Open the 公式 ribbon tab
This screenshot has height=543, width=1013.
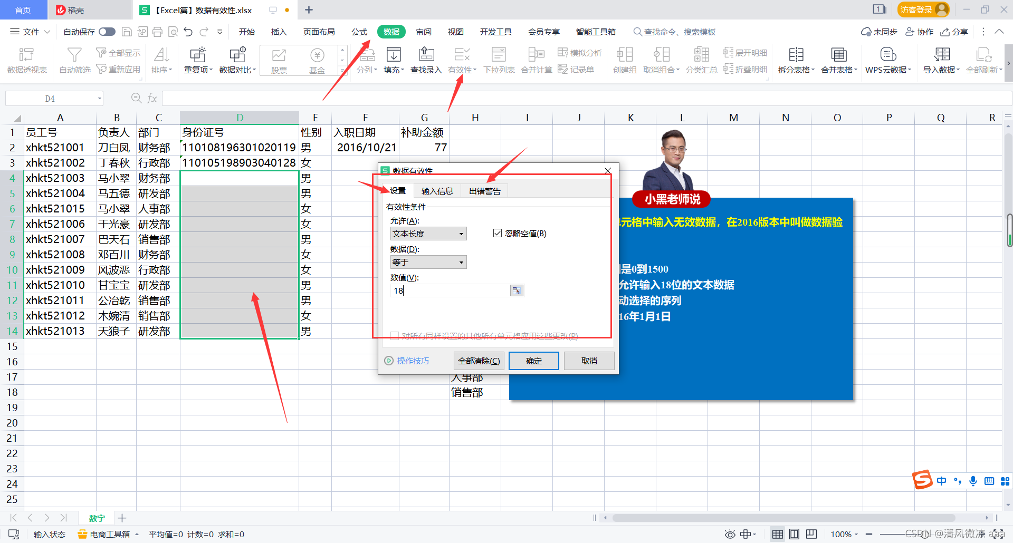(x=359, y=31)
